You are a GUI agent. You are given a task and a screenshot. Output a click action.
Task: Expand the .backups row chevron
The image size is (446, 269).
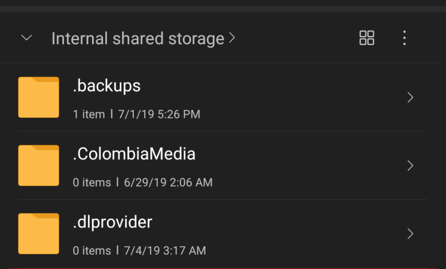(x=410, y=97)
